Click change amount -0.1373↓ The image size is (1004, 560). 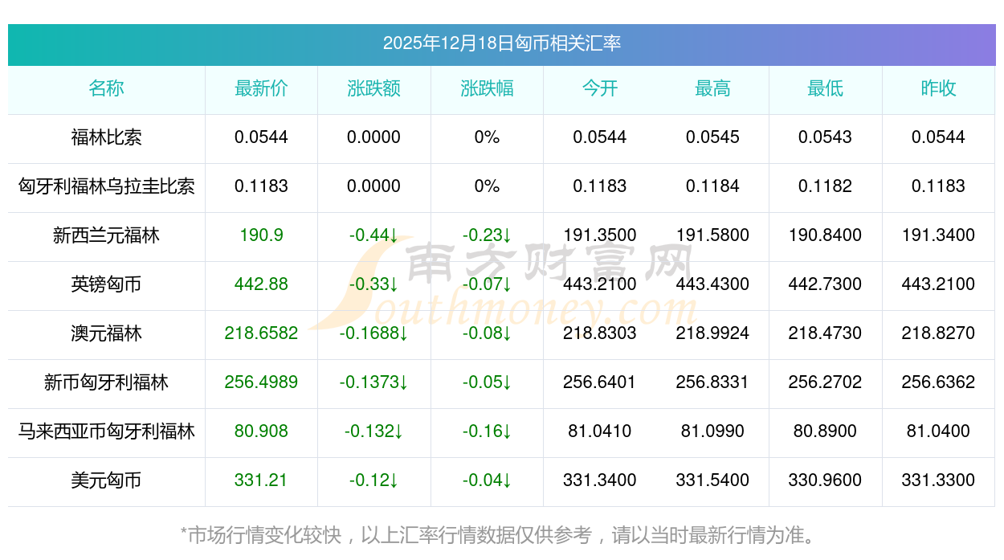[374, 382]
